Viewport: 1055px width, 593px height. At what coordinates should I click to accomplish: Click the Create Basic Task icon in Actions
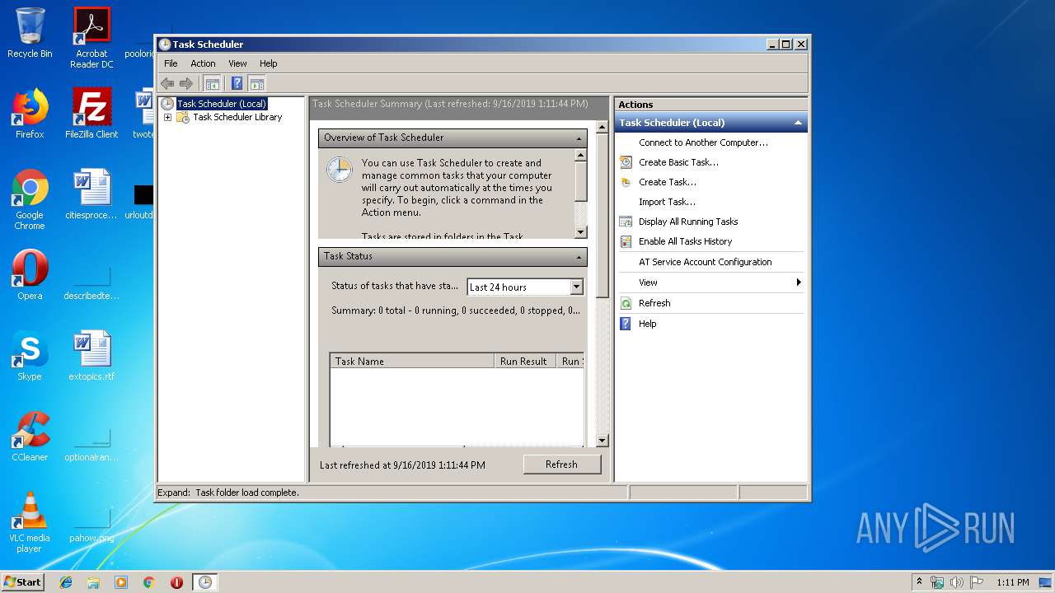tap(626, 162)
